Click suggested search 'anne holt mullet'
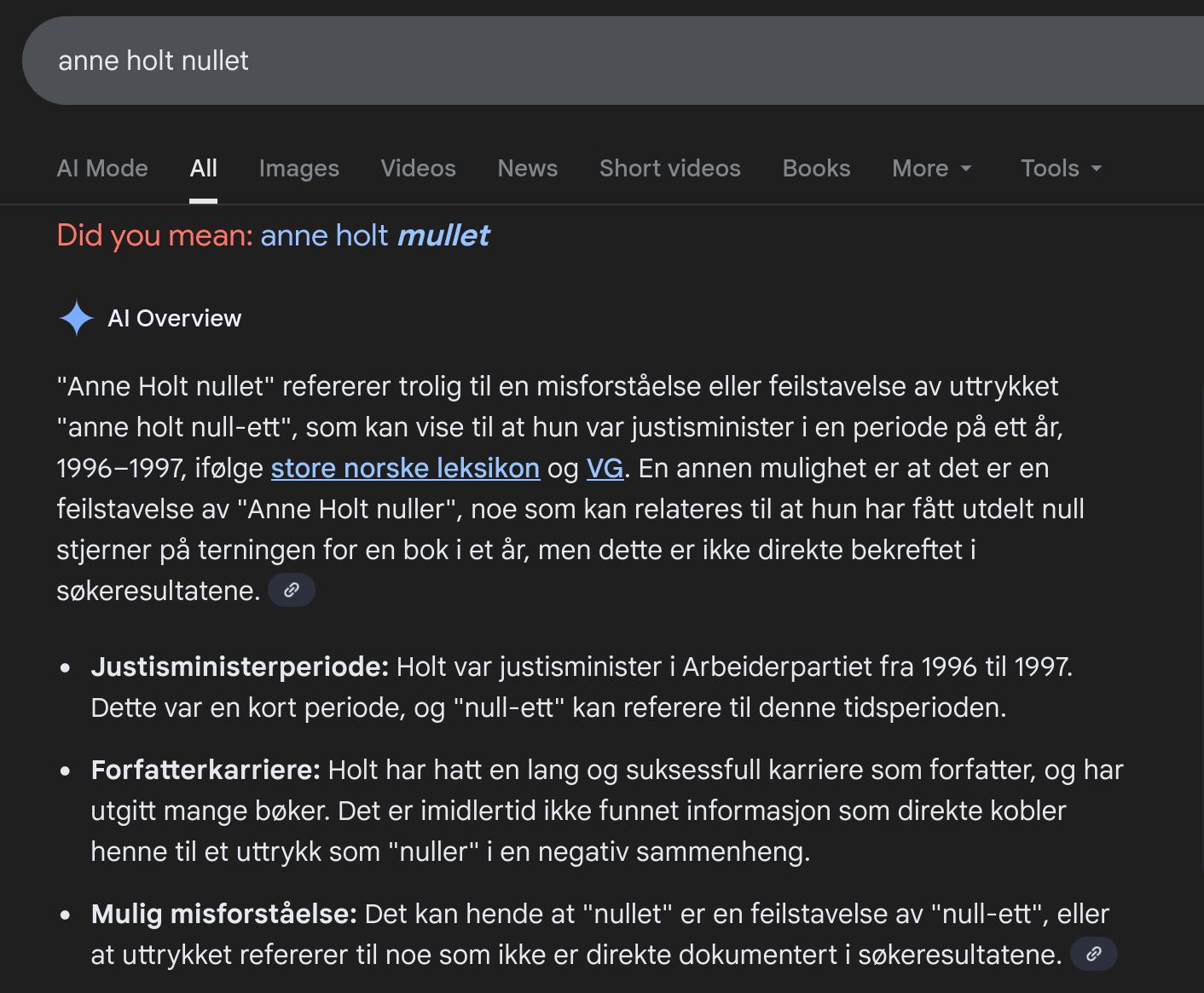The image size is (1204, 993). click(x=374, y=235)
